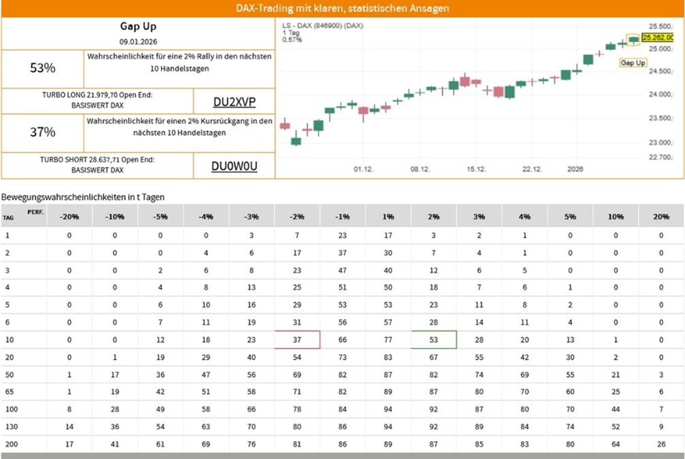Click the large 53% rally probability box
The height and width of the screenshot is (459, 685).
[x=43, y=68]
